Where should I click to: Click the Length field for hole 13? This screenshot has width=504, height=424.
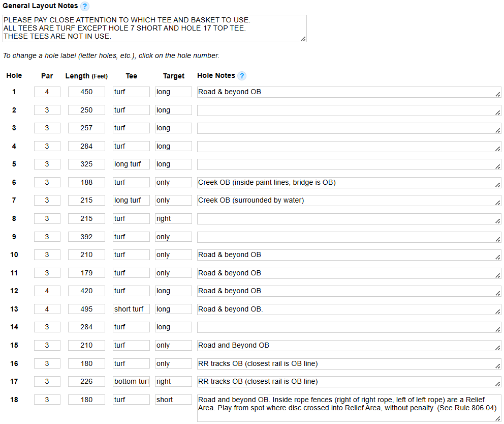86,309
